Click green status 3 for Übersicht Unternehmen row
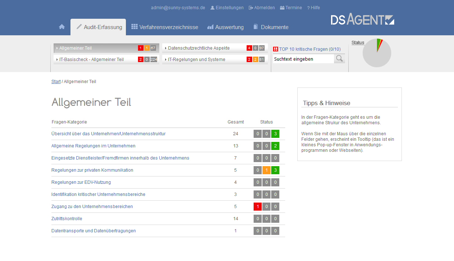 (275, 134)
